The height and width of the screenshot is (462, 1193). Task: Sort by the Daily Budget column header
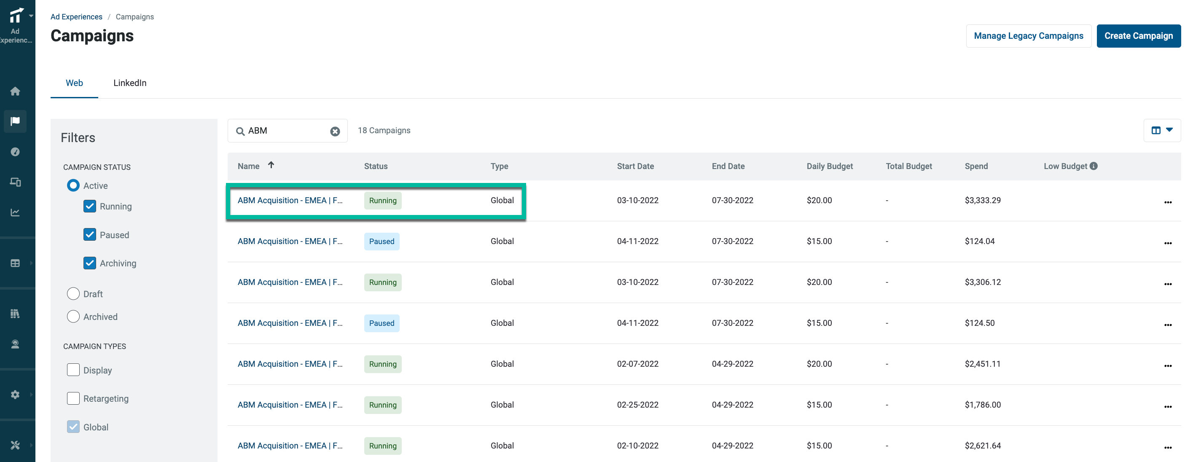[x=830, y=166]
